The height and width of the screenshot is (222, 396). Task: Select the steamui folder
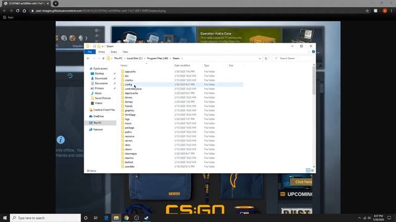pos(129,158)
